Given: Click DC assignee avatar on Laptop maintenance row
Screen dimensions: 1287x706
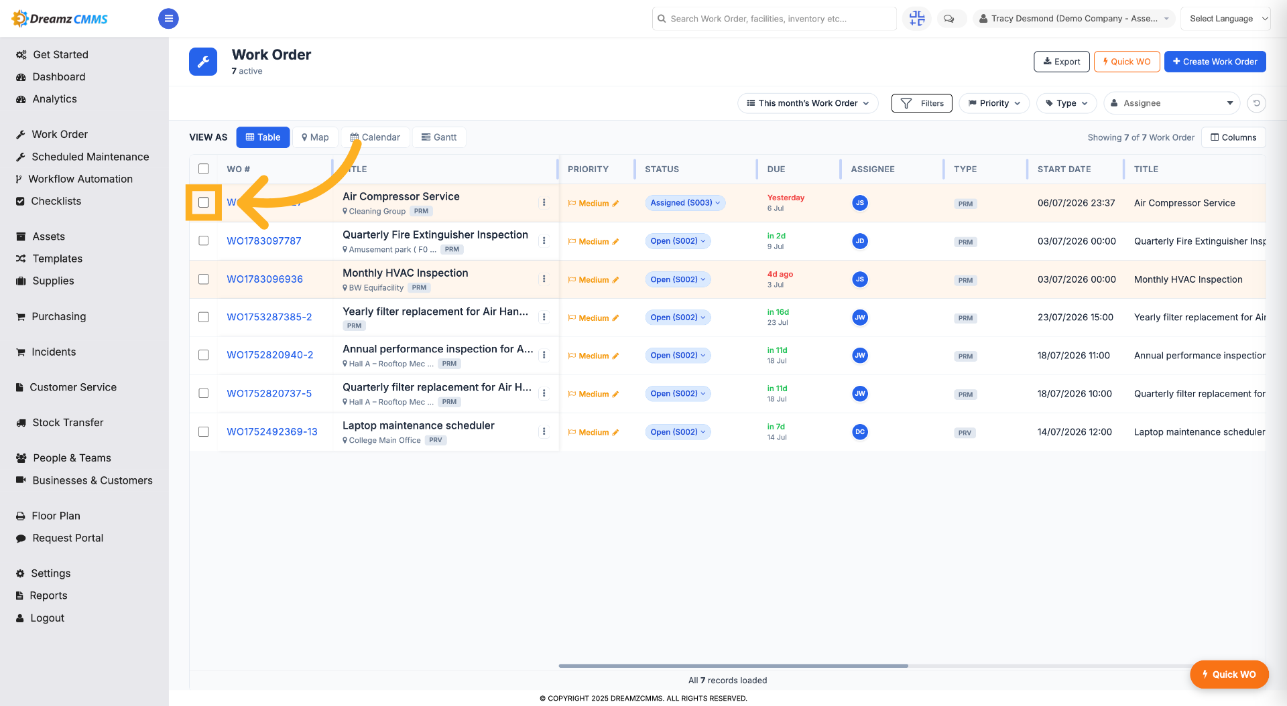Looking at the screenshot, I should [x=860, y=432].
